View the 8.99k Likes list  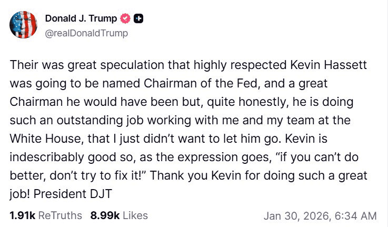[x=119, y=215]
